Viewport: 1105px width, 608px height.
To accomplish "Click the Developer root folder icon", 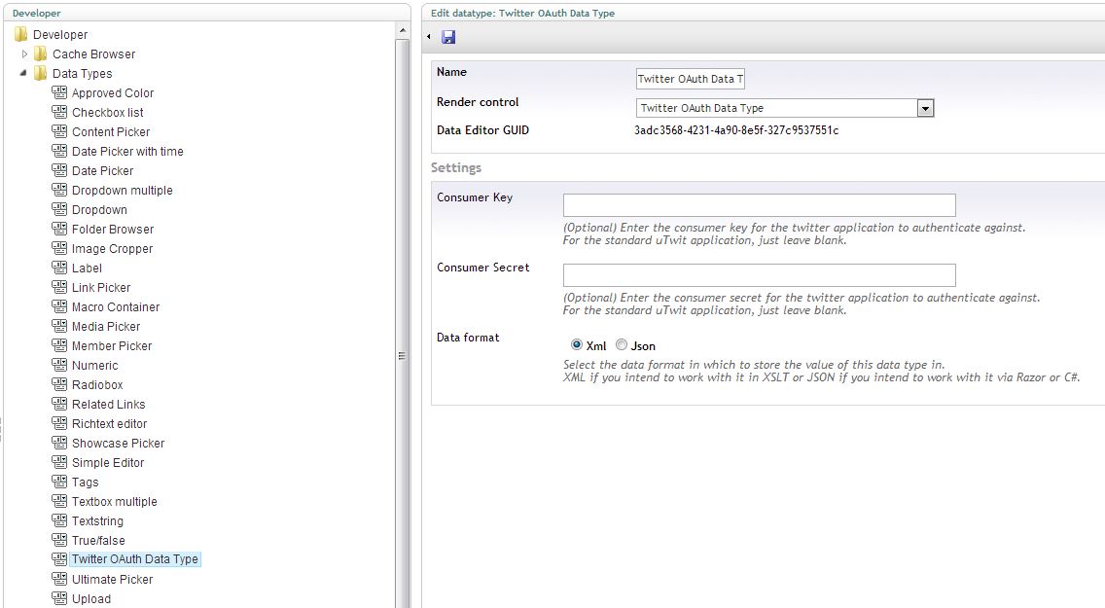I will (21, 34).
